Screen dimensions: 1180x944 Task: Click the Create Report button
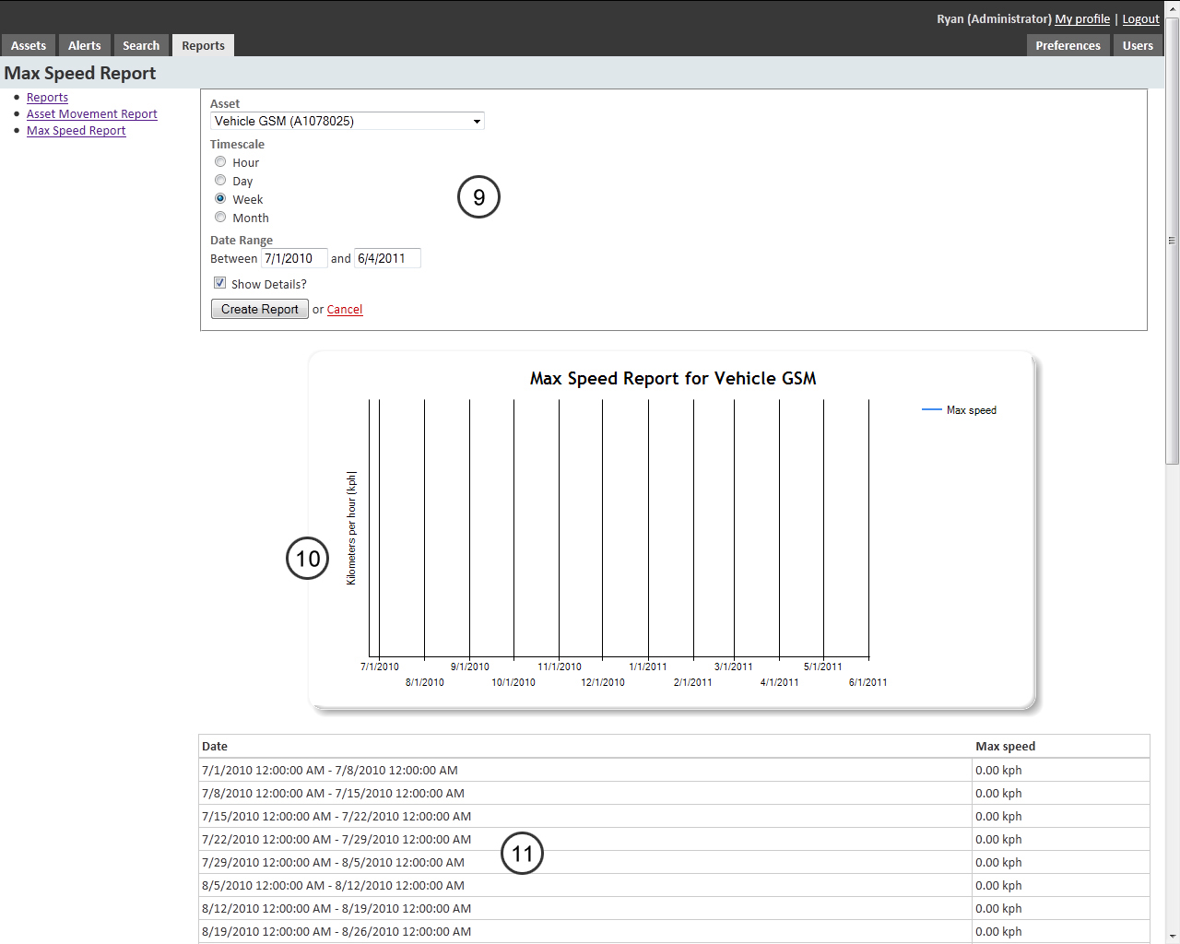point(259,309)
